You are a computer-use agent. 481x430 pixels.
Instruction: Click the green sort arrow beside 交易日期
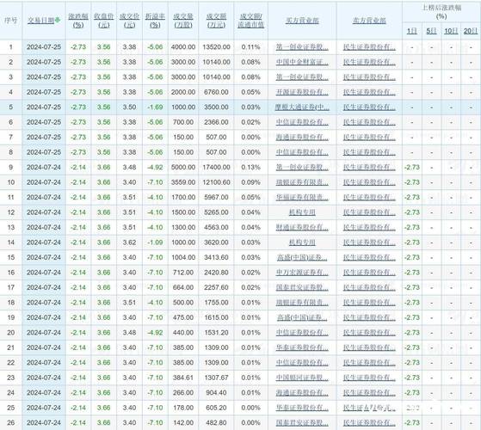coord(58,21)
